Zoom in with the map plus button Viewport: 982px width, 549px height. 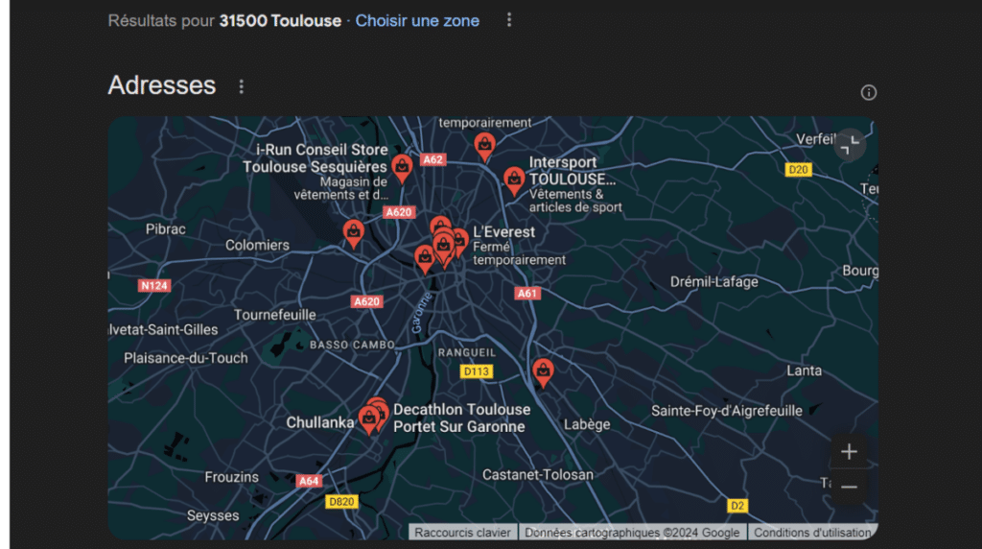pyautogui.click(x=849, y=452)
